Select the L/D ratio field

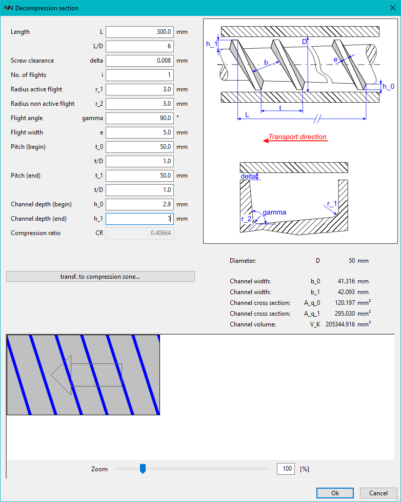(140, 46)
